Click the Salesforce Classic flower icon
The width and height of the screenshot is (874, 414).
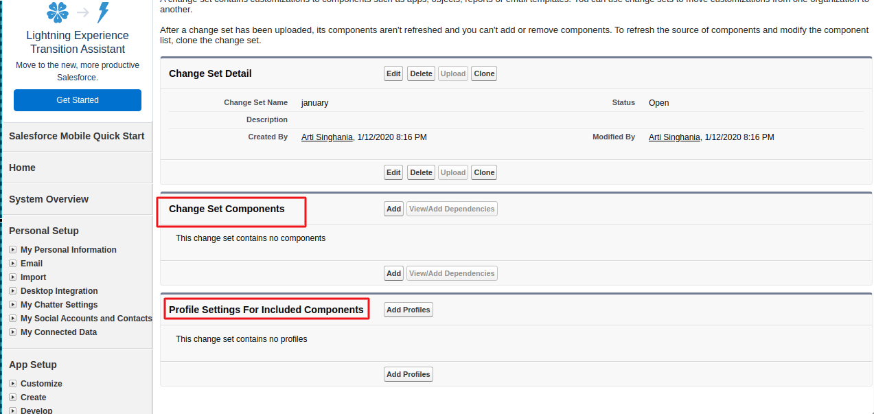coord(57,12)
